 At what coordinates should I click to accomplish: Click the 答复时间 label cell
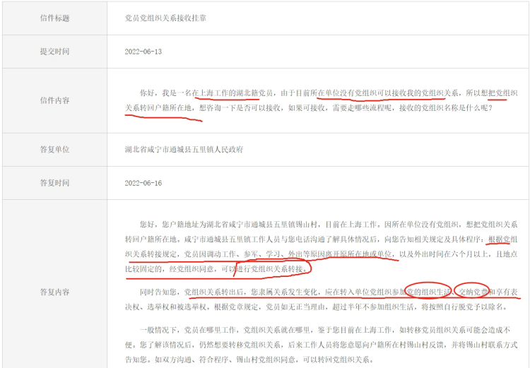point(54,183)
